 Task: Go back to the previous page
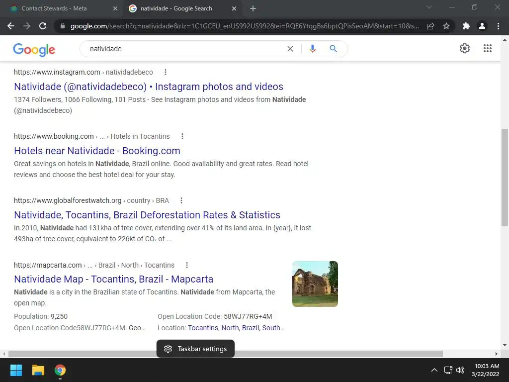[11, 26]
